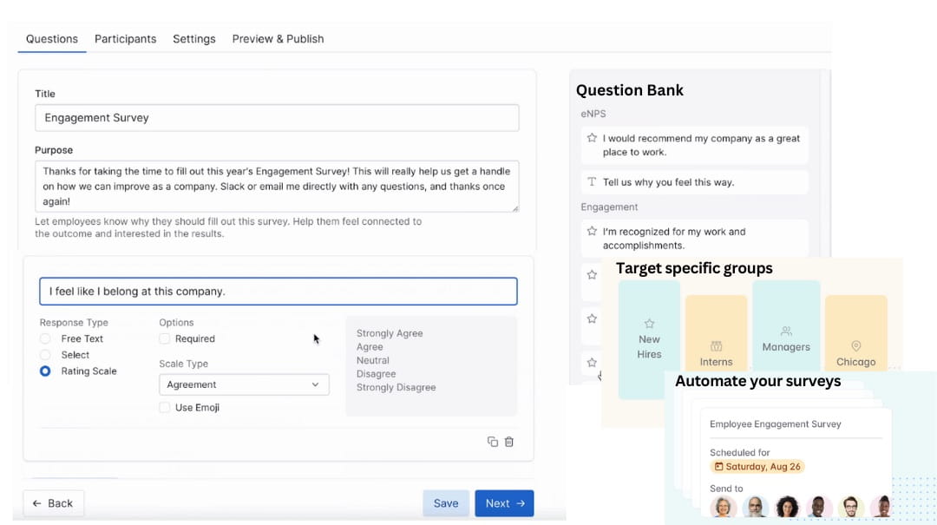The width and height of the screenshot is (937, 525).
Task: Click the location pin on the Chicago card
Action: click(x=856, y=345)
